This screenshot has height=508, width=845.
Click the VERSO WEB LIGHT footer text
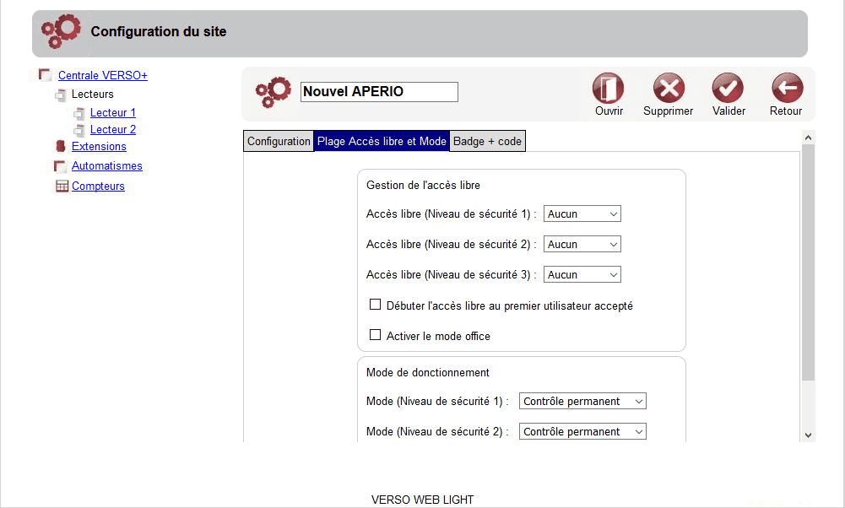(422, 500)
